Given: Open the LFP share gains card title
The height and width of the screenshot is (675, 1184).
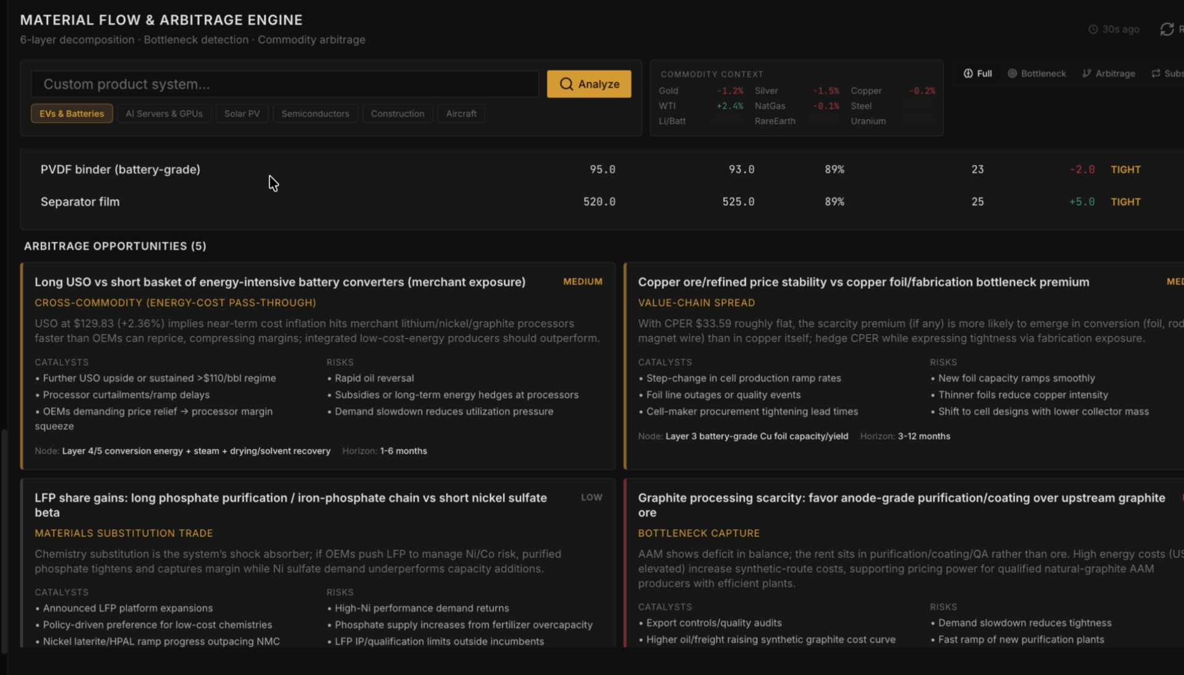Looking at the screenshot, I should coord(290,505).
